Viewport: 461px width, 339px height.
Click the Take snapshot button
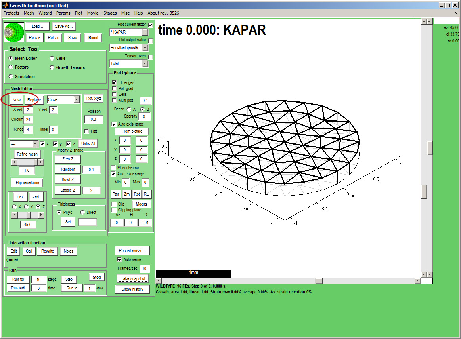pyautogui.click(x=133, y=278)
